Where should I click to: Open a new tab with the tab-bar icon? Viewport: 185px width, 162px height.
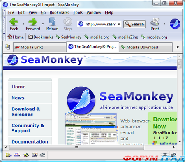[x=7, y=47]
